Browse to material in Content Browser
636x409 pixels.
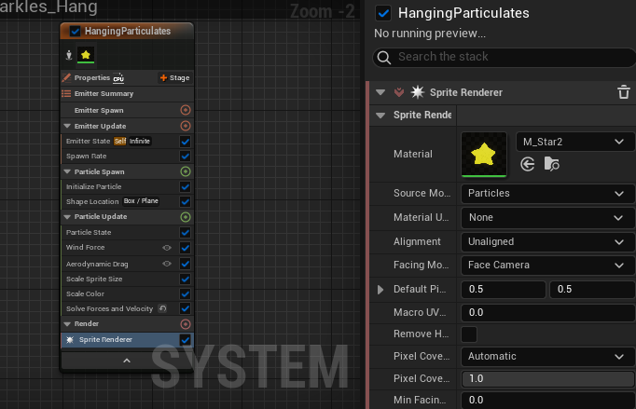click(x=552, y=164)
